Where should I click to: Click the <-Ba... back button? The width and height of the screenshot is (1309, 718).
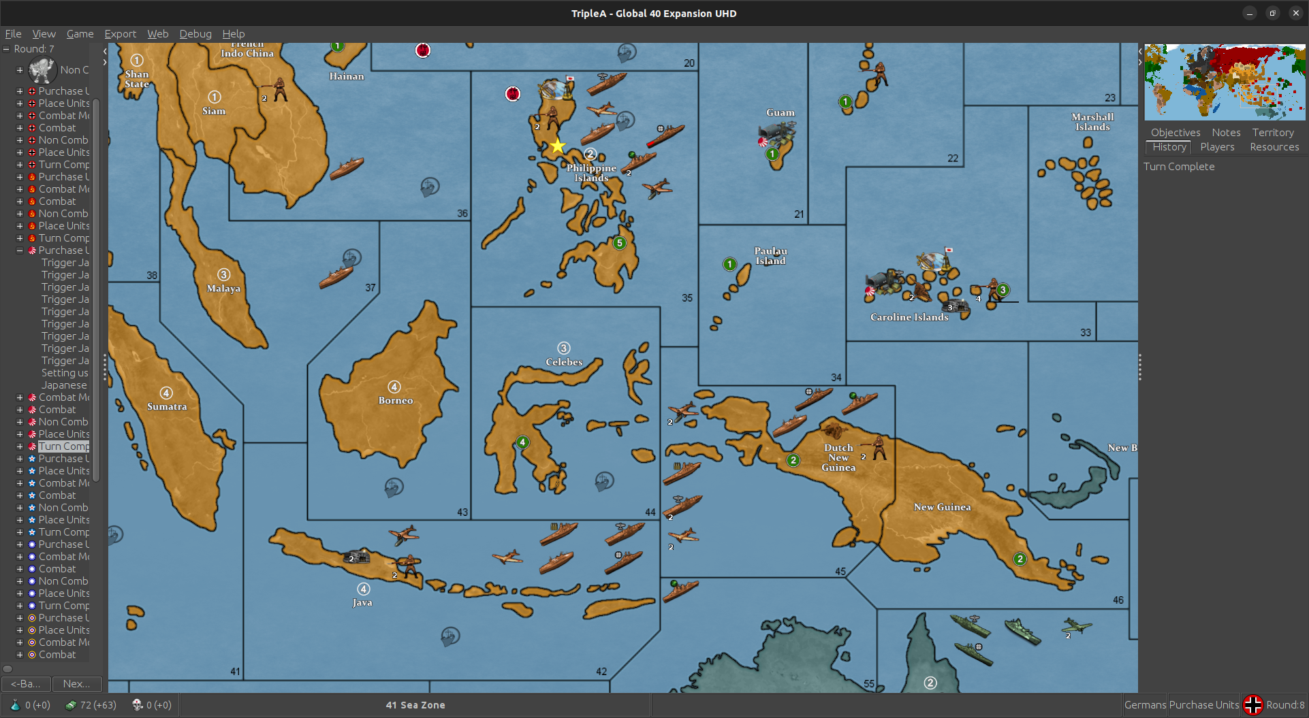(x=26, y=683)
